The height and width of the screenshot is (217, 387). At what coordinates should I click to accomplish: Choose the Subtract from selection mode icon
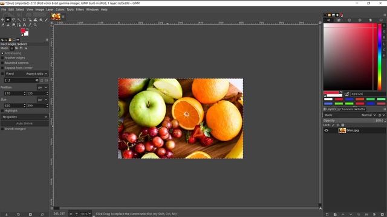click(x=21, y=48)
